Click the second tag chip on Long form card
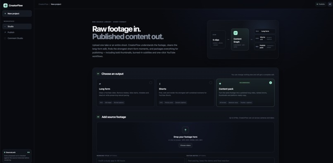 [108, 102]
